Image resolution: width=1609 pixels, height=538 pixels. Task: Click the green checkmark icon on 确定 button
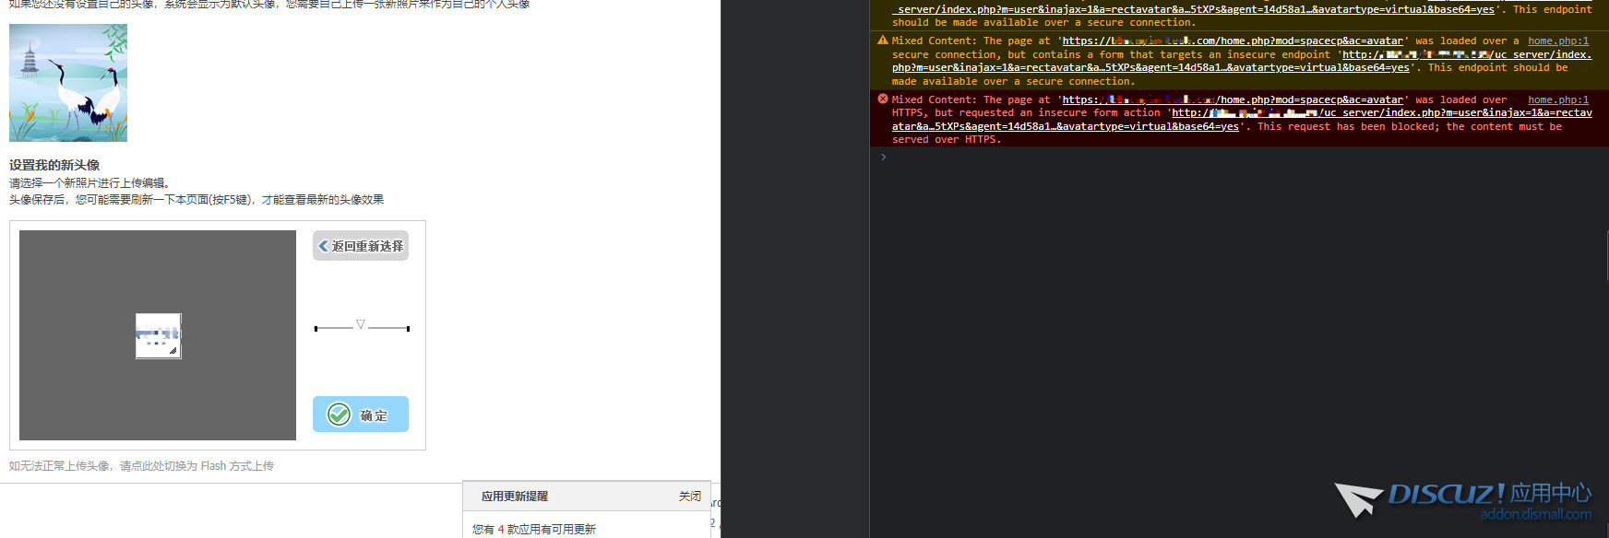(x=340, y=415)
